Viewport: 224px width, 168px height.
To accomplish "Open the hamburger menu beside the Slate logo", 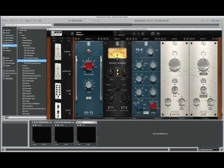I will (72, 34).
